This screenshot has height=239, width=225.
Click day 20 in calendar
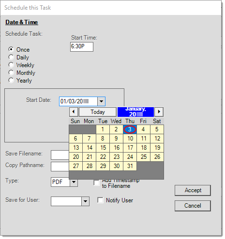pos(75,157)
